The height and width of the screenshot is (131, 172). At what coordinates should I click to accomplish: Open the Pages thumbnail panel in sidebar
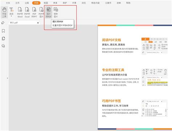(x=3, y=38)
